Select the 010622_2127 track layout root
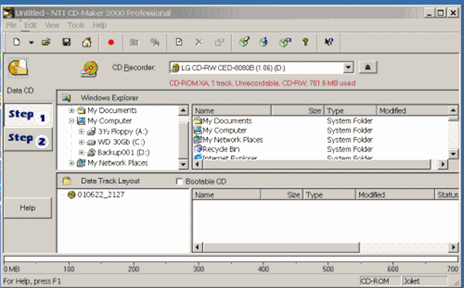464x288 pixels. pyautogui.click(x=101, y=195)
